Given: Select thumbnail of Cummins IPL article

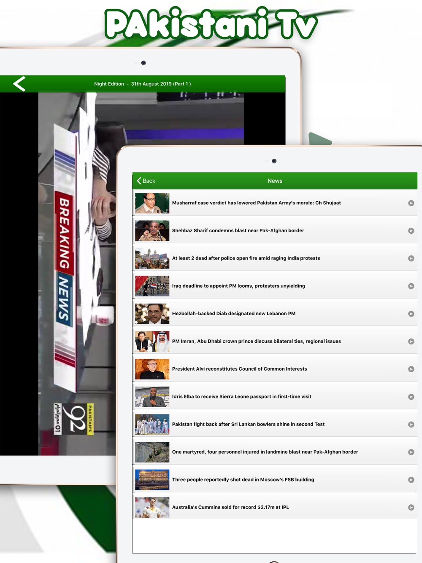Looking at the screenshot, I should (x=152, y=507).
